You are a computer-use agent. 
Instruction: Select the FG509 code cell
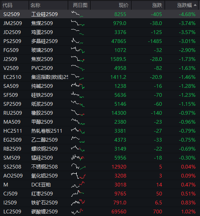coord(11,50)
